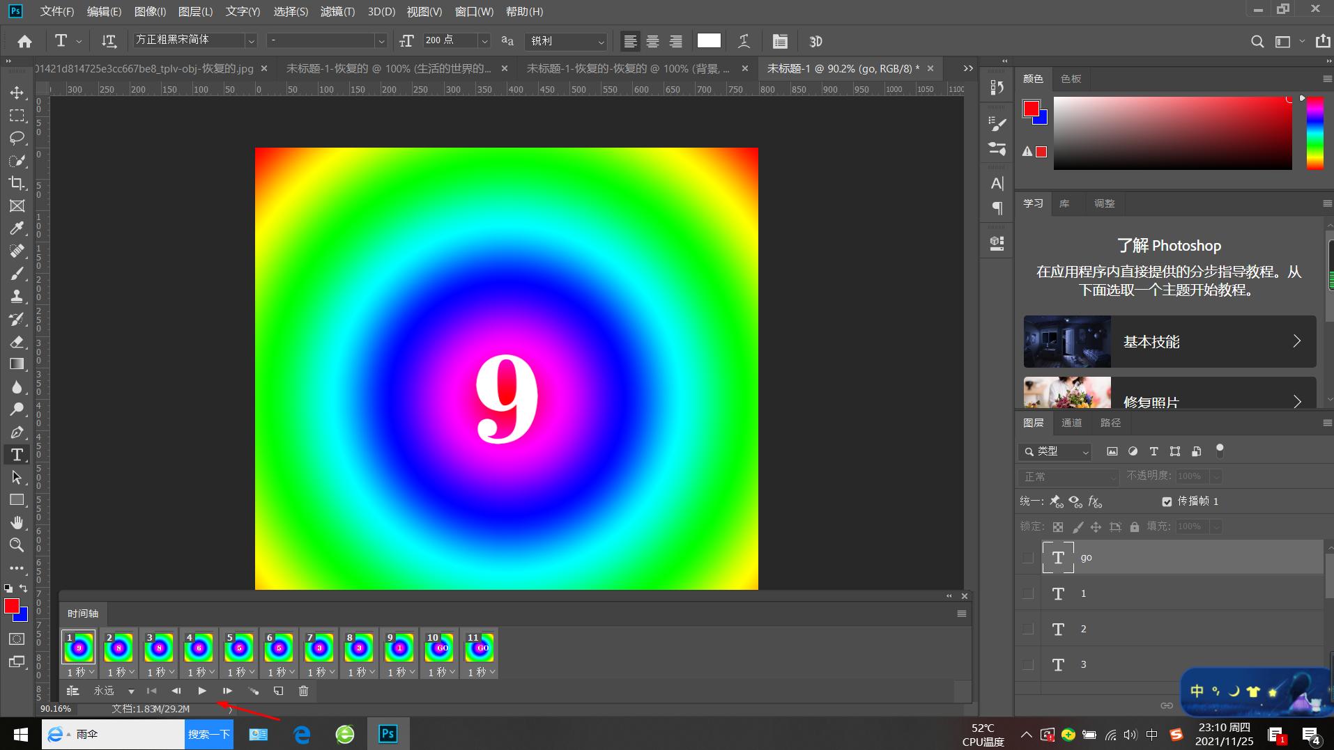The height and width of the screenshot is (750, 1334).
Task: Open the 滤镜(T) menu
Action: click(337, 12)
